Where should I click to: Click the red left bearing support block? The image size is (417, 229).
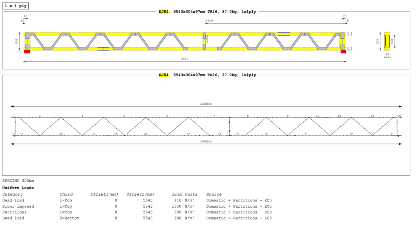pyautogui.click(x=27, y=52)
